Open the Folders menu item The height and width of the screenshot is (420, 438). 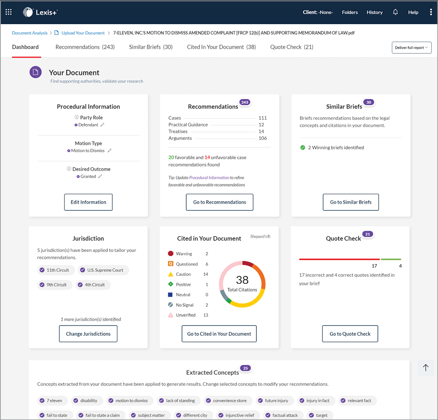pyautogui.click(x=350, y=12)
